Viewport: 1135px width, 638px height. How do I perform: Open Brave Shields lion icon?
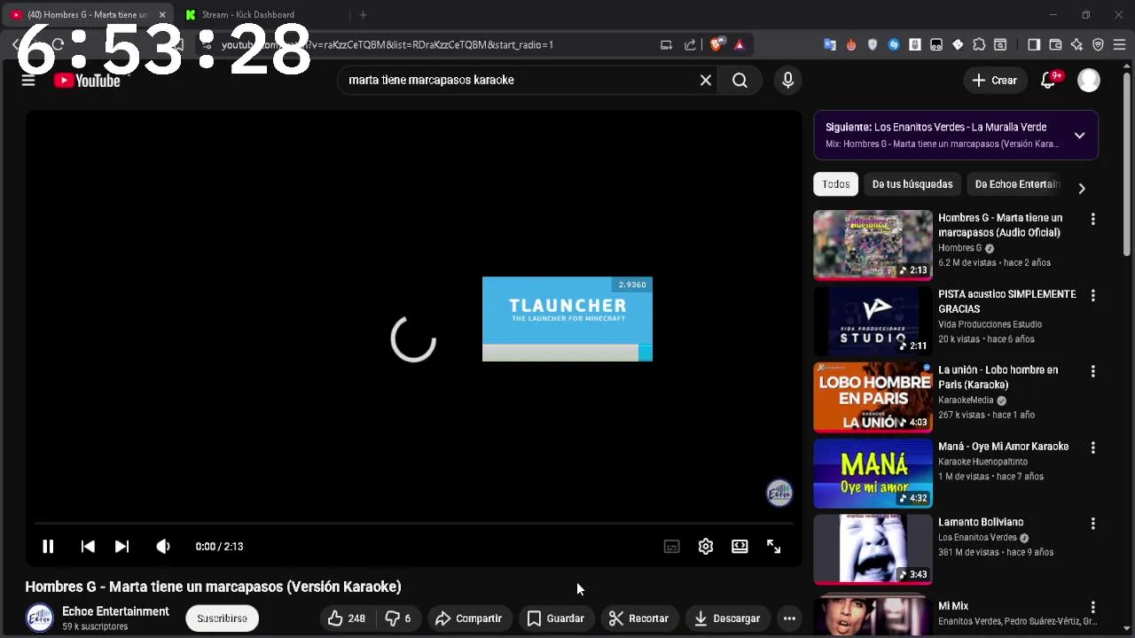click(x=717, y=44)
